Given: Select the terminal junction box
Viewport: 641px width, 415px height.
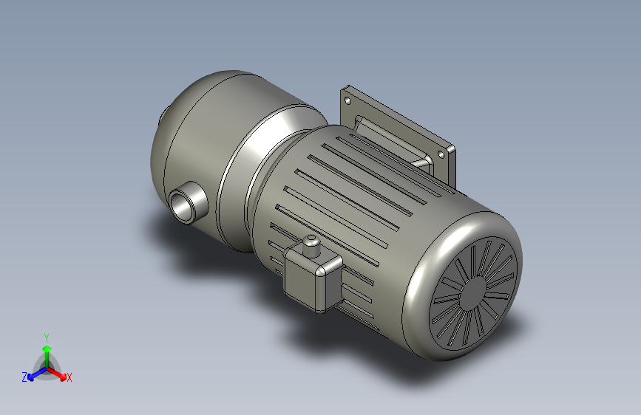Looking at the screenshot, I should click(x=313, y=275).
